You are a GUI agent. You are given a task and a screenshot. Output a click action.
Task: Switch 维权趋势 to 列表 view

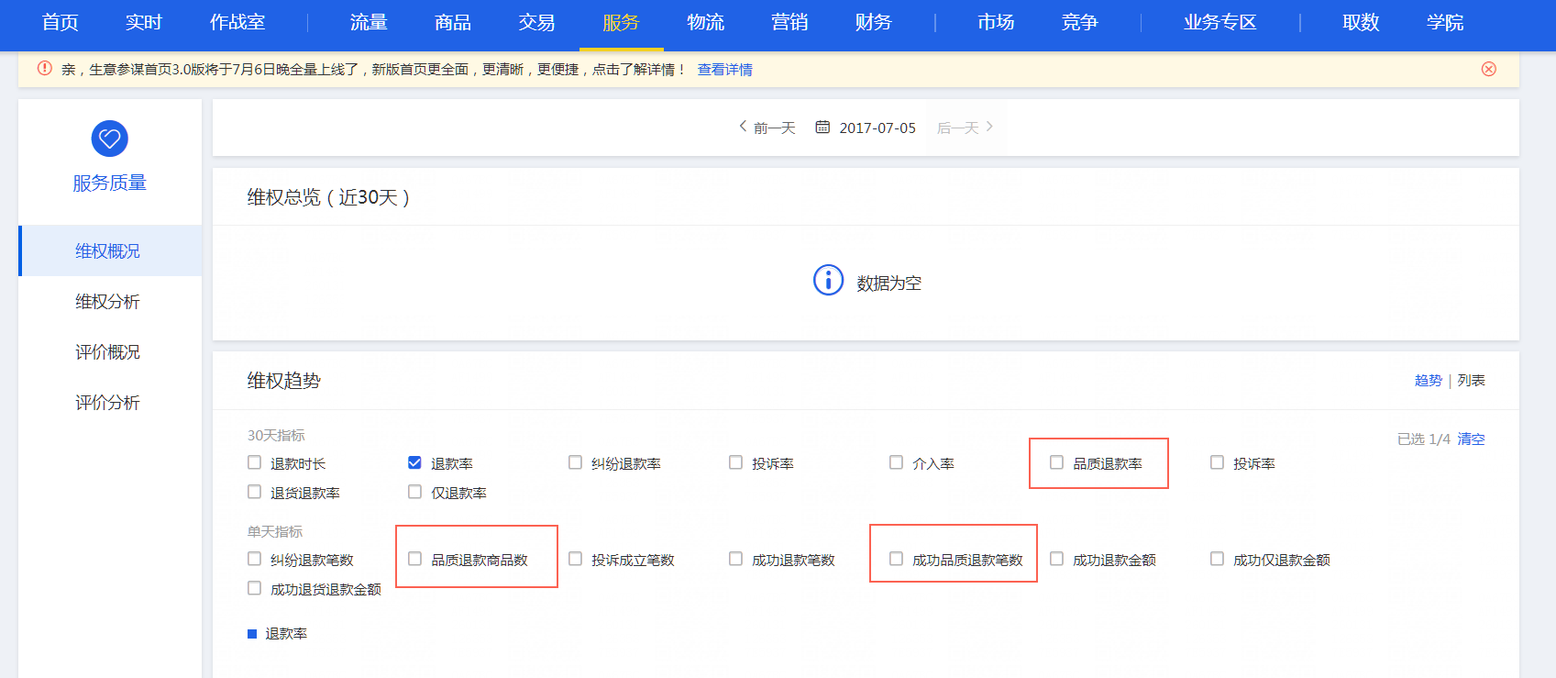click(x=1471, y=380)
